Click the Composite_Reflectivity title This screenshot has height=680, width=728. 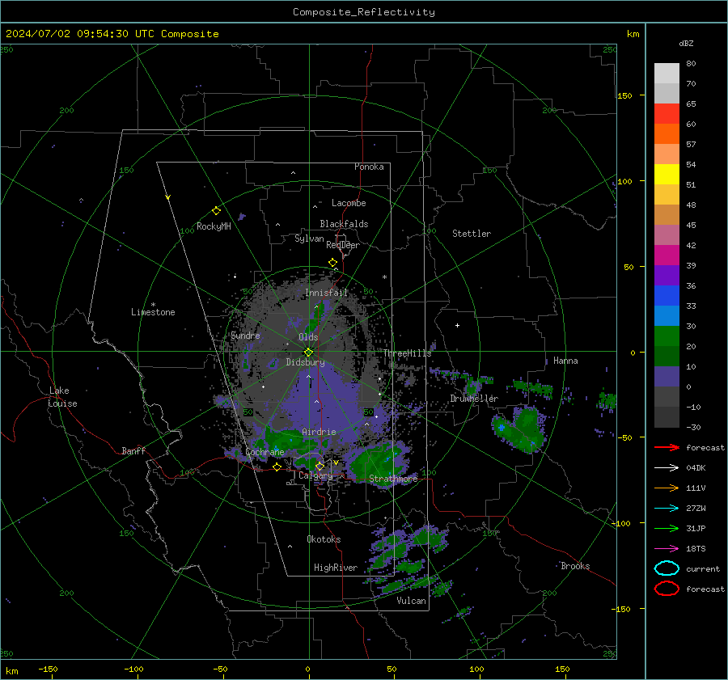coord(364,12)
